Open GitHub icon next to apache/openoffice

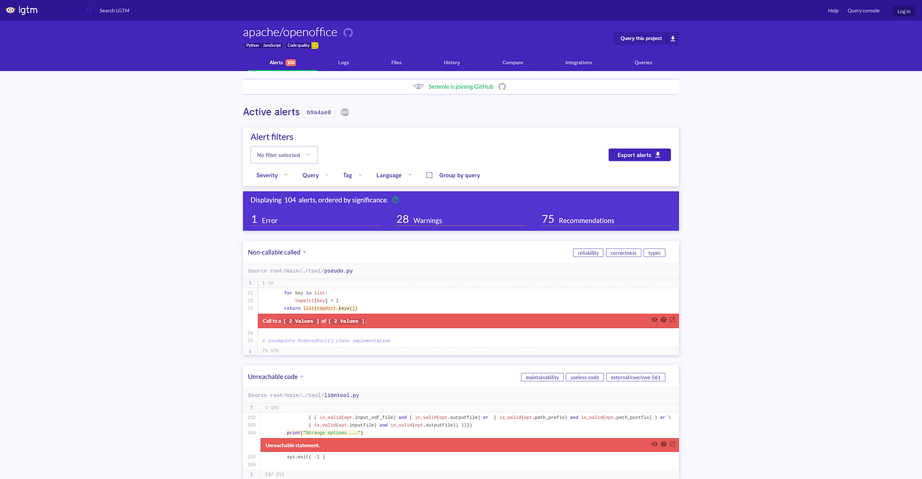tap(348, 32)
